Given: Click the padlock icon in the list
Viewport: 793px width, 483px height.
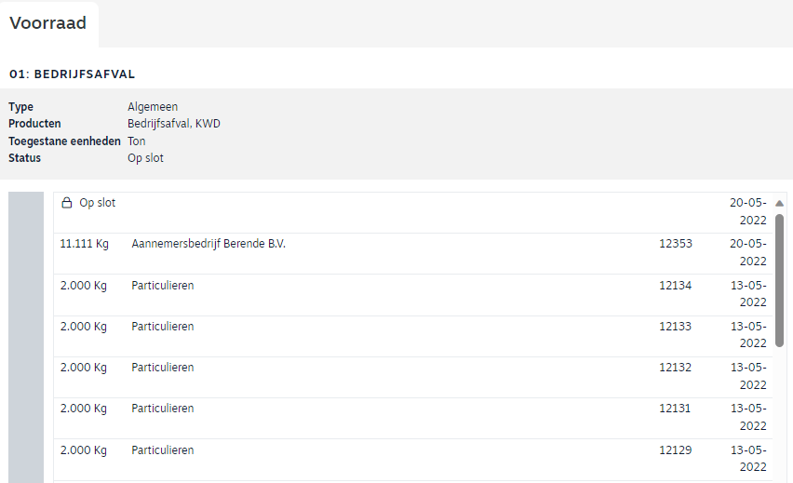Looking at the screenshot, I should click(x=66, y=203).
